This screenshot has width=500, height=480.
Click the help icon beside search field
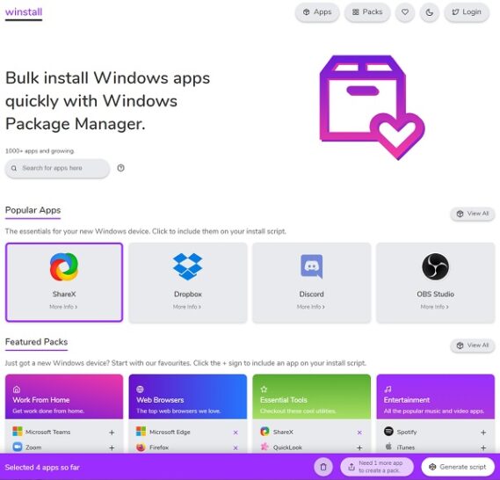[120, 168]
